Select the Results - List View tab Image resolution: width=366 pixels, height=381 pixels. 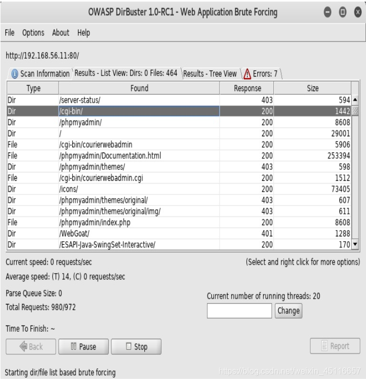pyautogui.click(x=126, y=73)
